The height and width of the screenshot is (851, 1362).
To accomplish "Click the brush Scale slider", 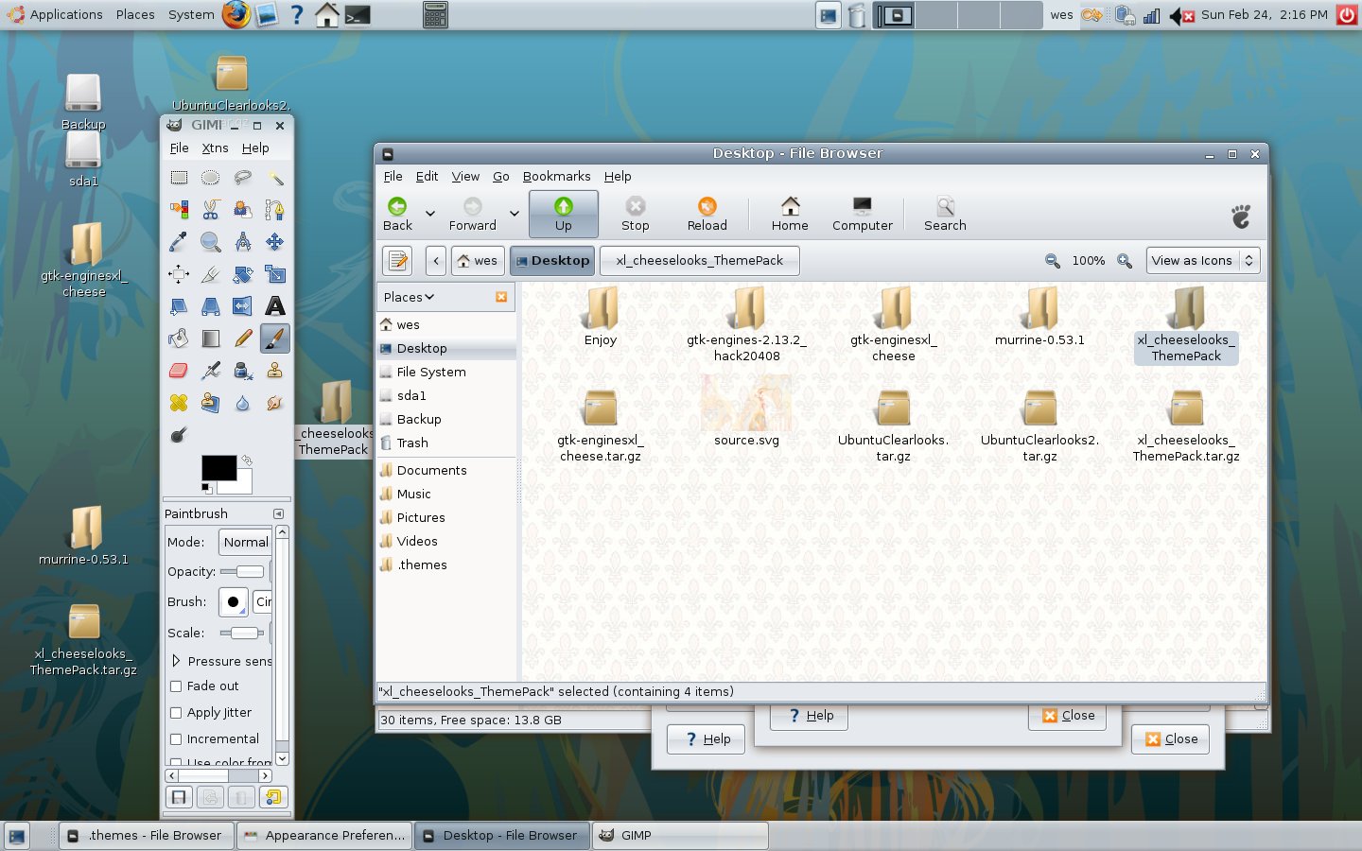I will point(242,633).
